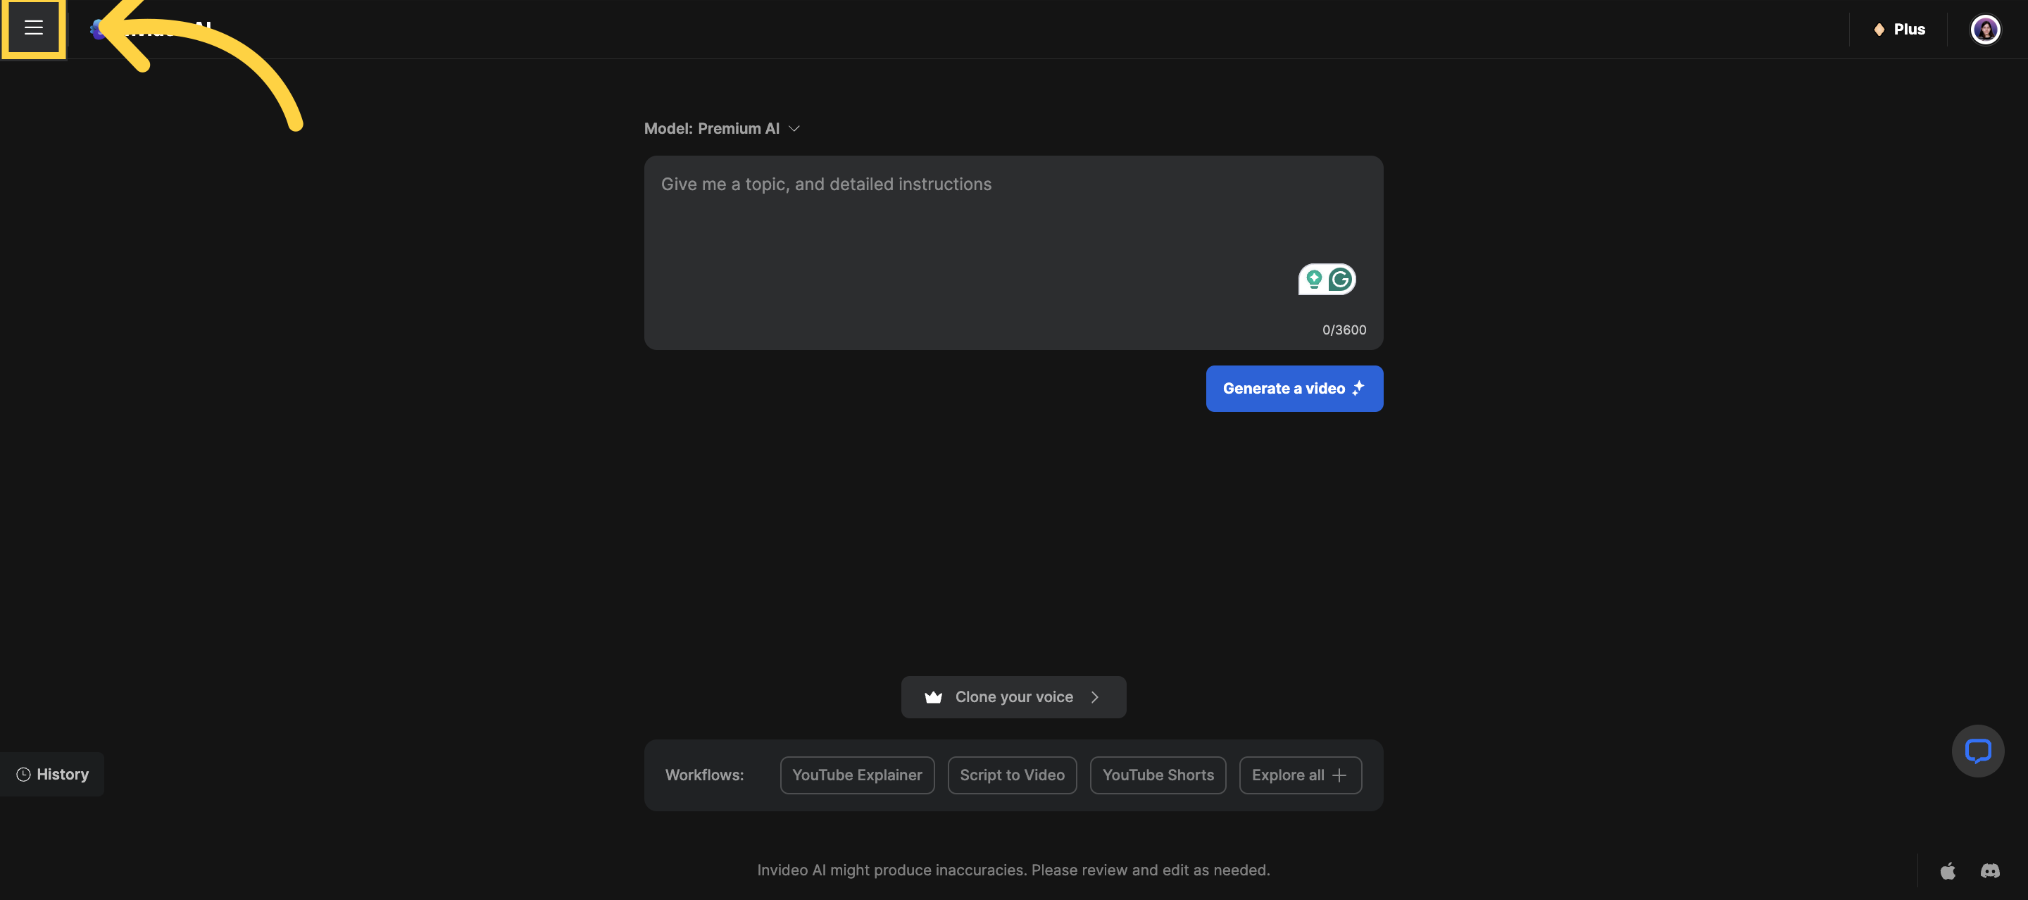Choose the YouTube Shorts workflow
The height and width of the screenshot is (900, 2028).
pyautogui.click(x=1157, y=775)
